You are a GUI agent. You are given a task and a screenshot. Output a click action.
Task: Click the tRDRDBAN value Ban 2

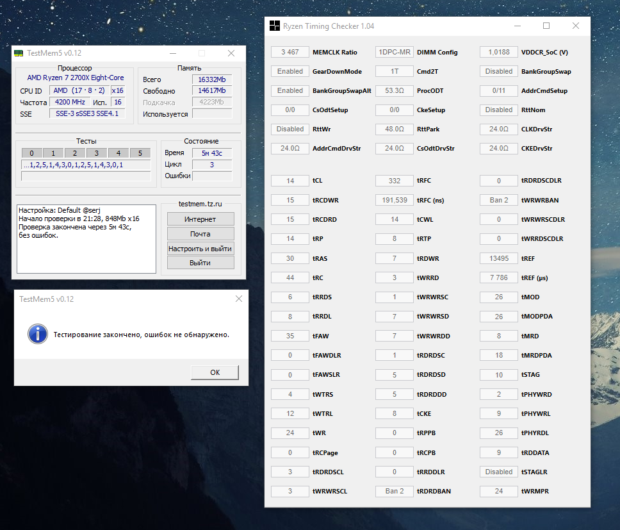pyautogui.click(x=394, y=491)
